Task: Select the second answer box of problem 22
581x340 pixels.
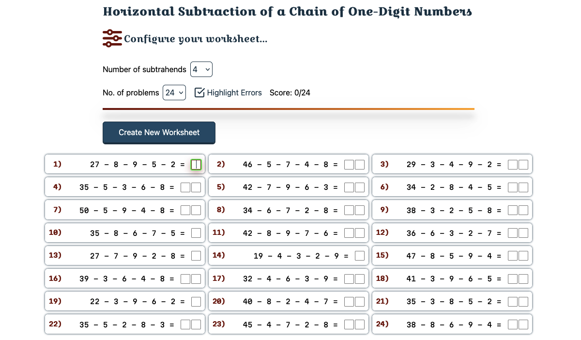Action: click(x=196, y=324)
